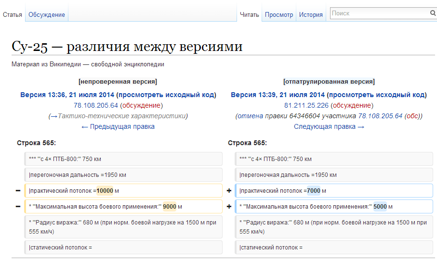Viewport: 437px width, 261px height.
Task: Open the Статья tab
Action: coord(13,15)
